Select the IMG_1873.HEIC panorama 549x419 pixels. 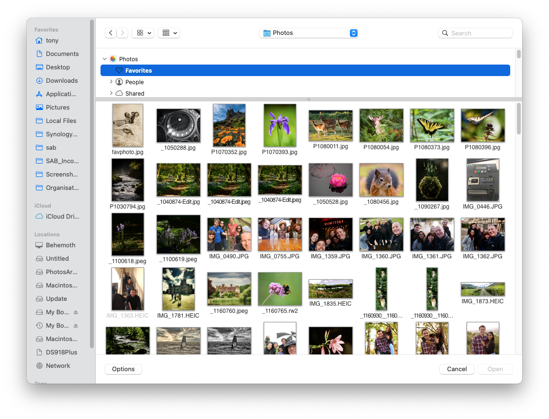pyautogui.click(x=483, y=289)
